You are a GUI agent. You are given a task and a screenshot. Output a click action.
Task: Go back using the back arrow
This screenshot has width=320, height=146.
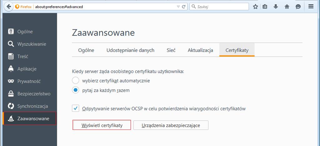coord(8,7)
